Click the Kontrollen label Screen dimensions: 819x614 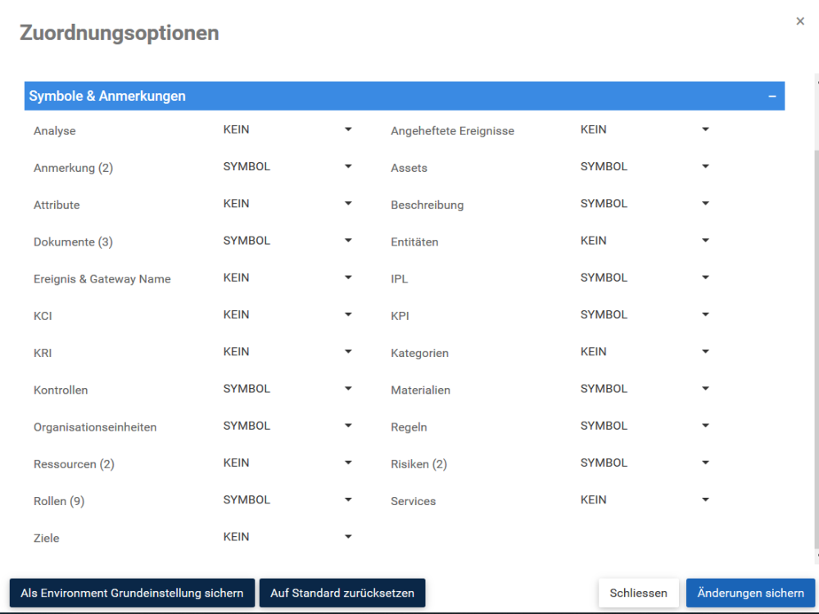click(x=61, y=390)
